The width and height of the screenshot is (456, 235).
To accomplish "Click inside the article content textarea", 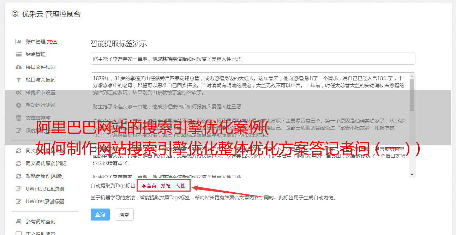I will coord(250,125).
